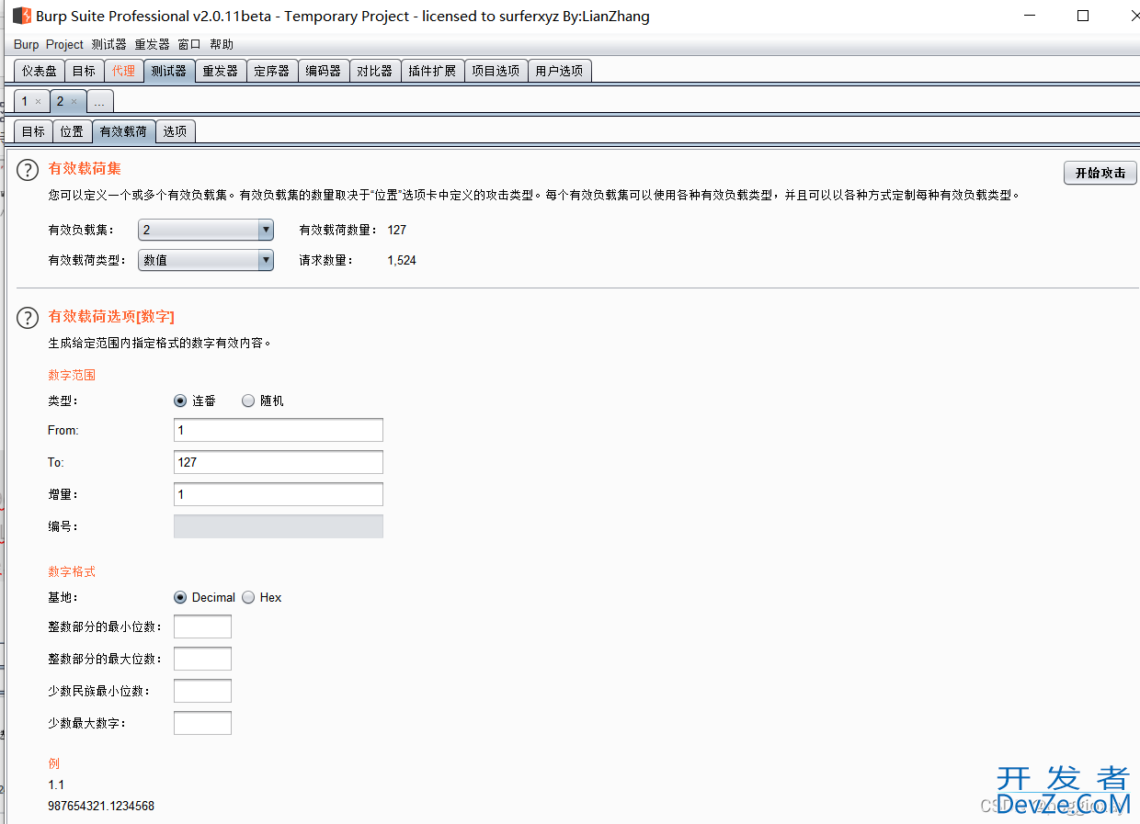Image resolution: width=1140 pixels, height=824 pixels.
Task: Click the payload count value 127
Action: pos(397,230)
